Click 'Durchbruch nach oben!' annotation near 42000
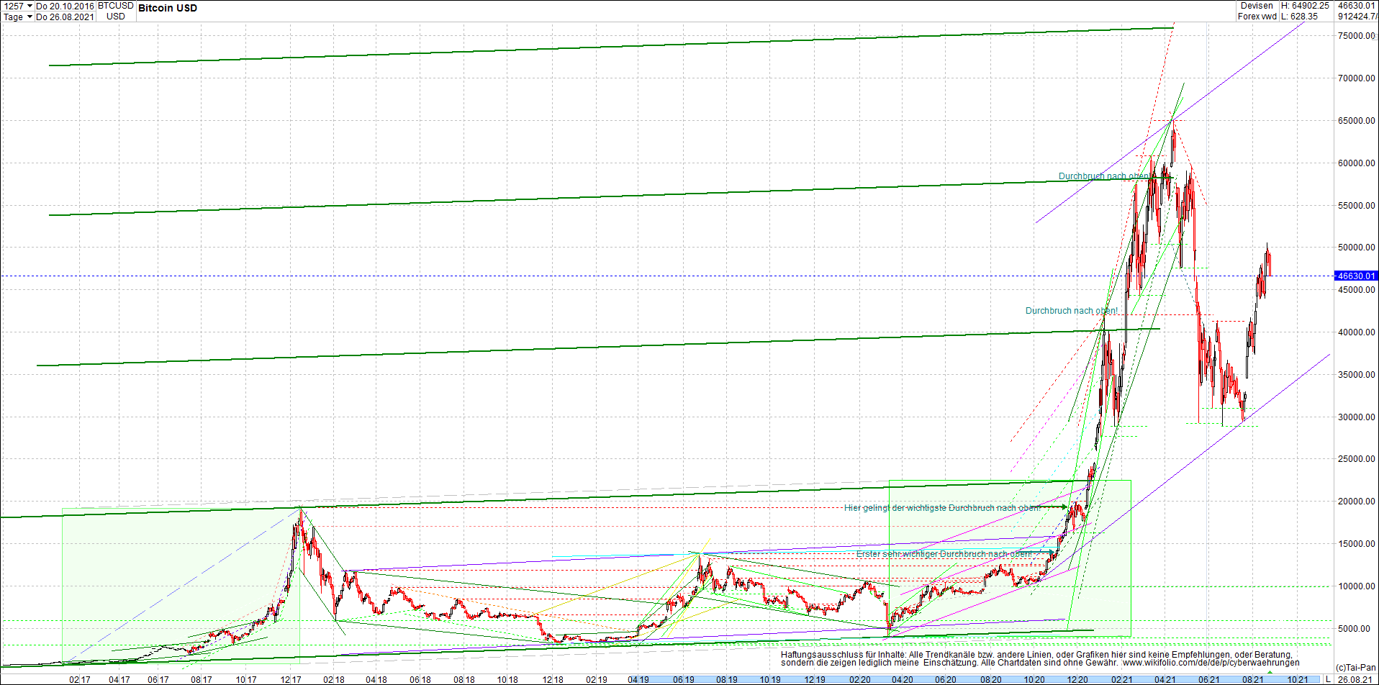Viewport: 1379px width, 685px height. click(1072, 311)
